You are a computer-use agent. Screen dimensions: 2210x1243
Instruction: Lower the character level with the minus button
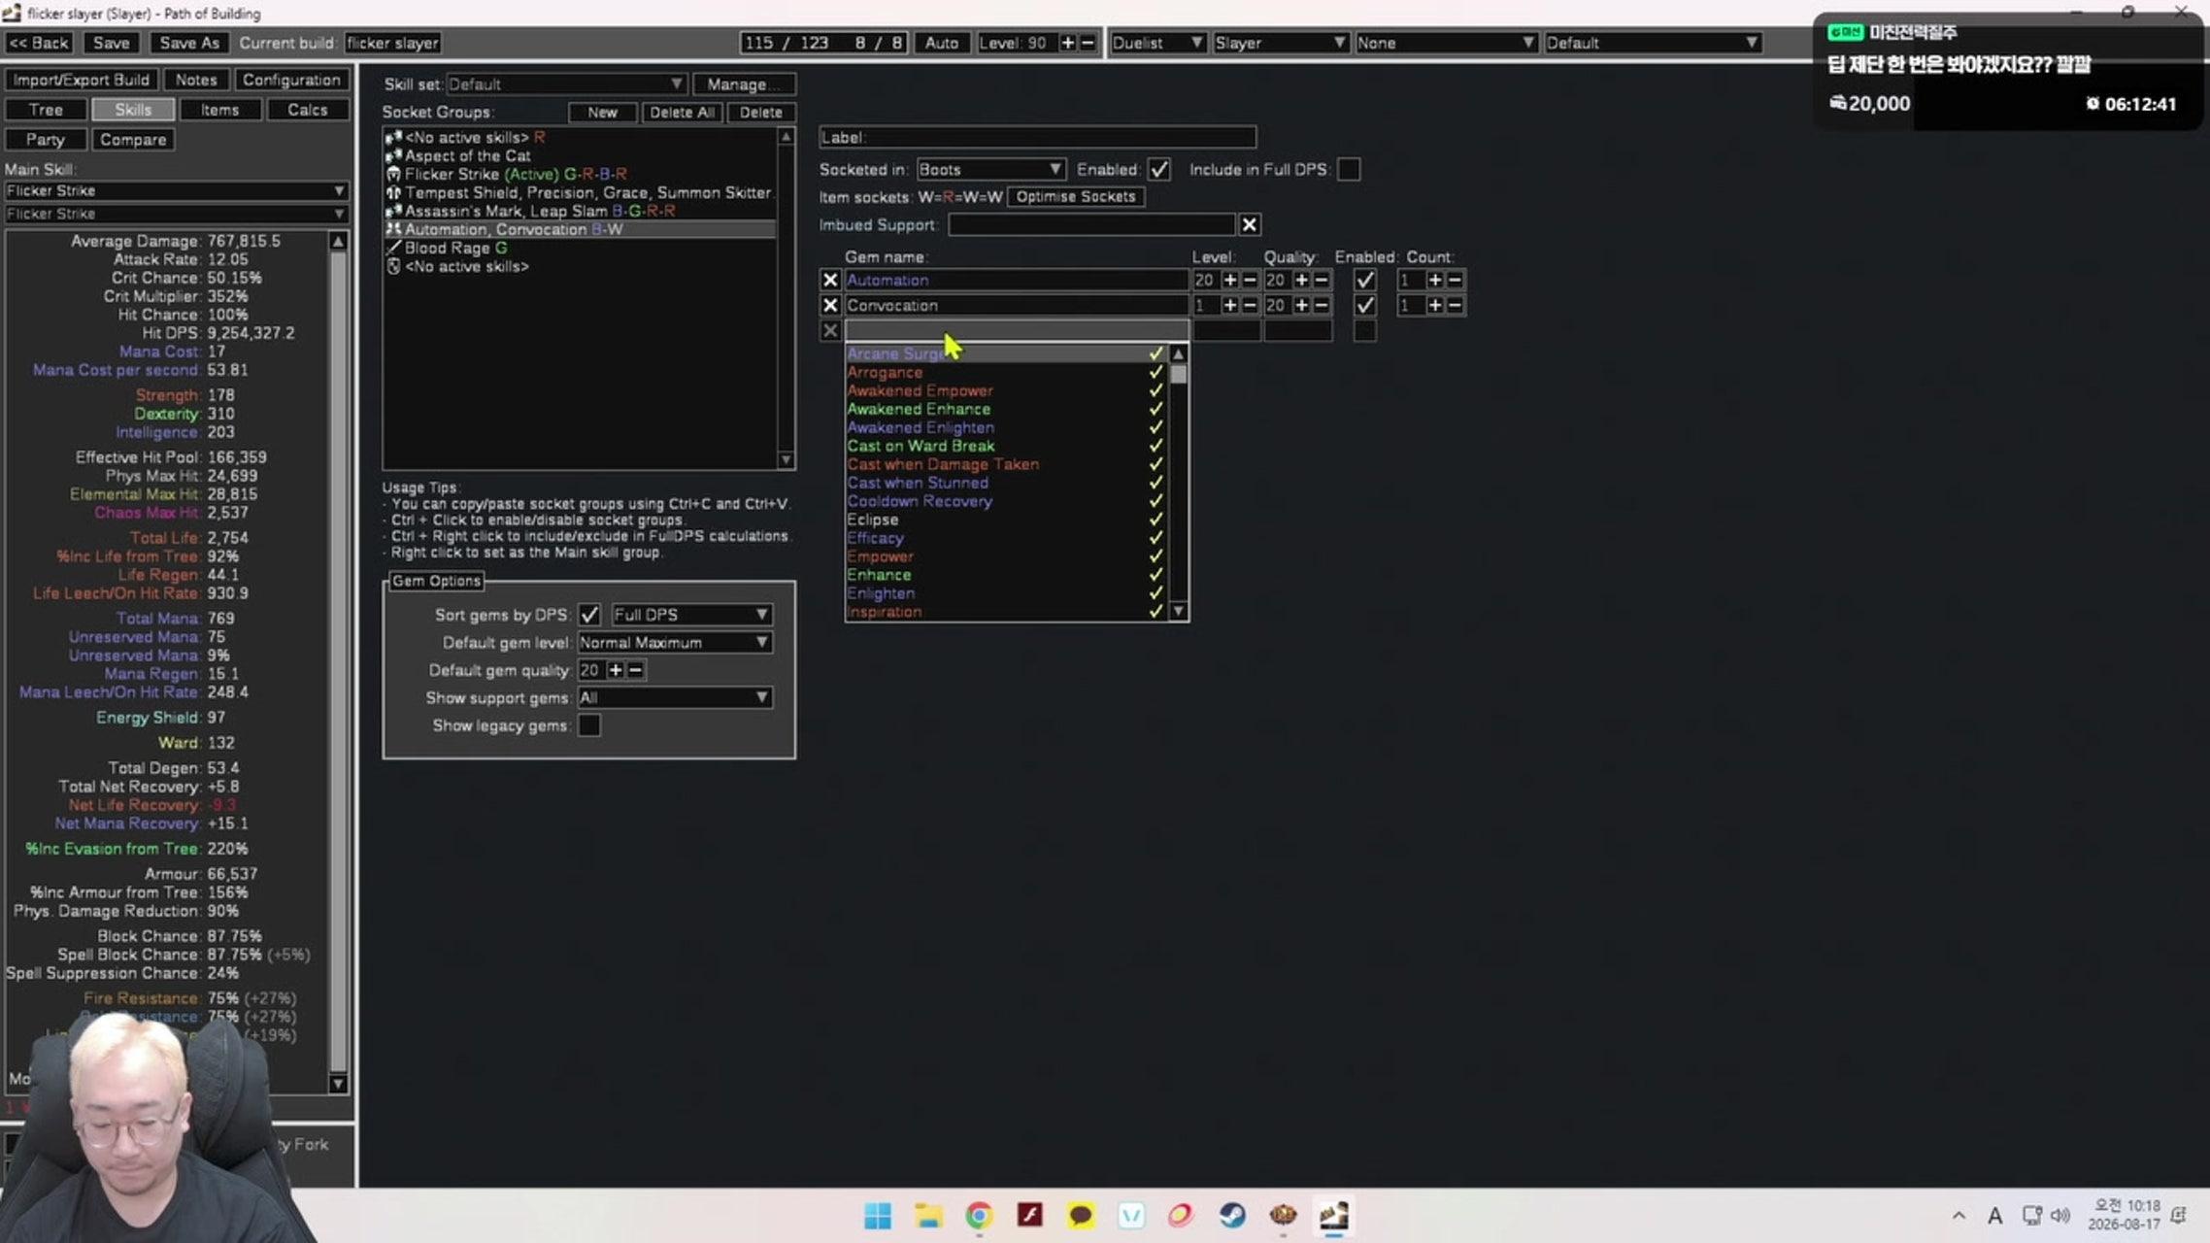(1088, 43)
